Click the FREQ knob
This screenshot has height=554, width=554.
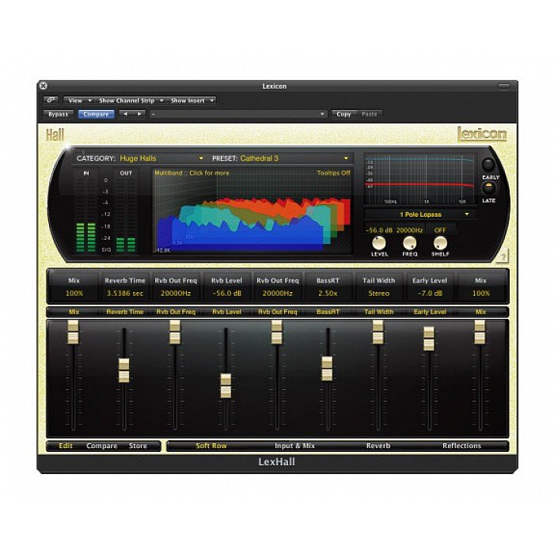point(410,242)
